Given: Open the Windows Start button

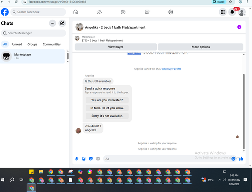Looking at the screenshot, I should (x=2, y=180).
